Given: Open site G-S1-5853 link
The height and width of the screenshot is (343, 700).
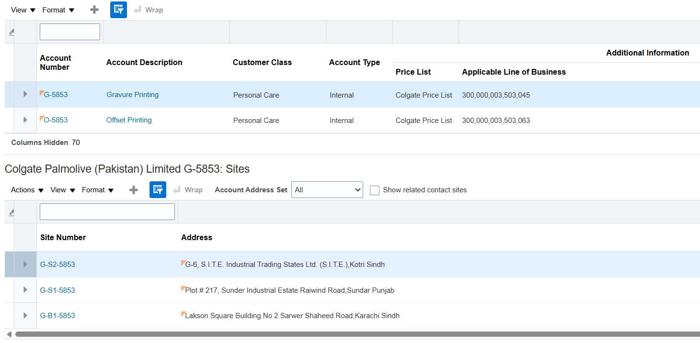Looking at the screenshot, I should tap(57, 290).
